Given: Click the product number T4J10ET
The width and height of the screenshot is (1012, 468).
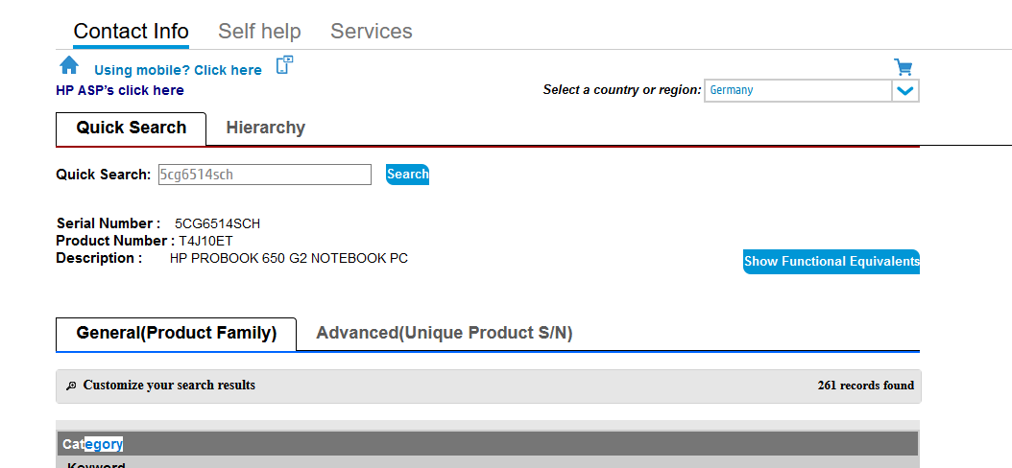Looking at the screenshot, I should 205,241.
